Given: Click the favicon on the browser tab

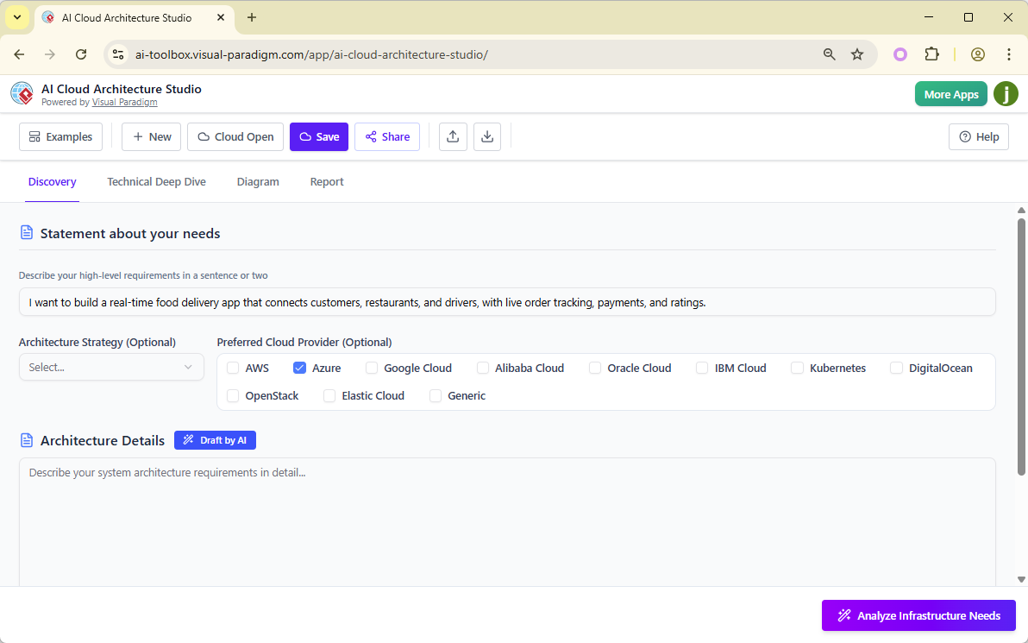Looking at the screenshot, I should point(47,17).
